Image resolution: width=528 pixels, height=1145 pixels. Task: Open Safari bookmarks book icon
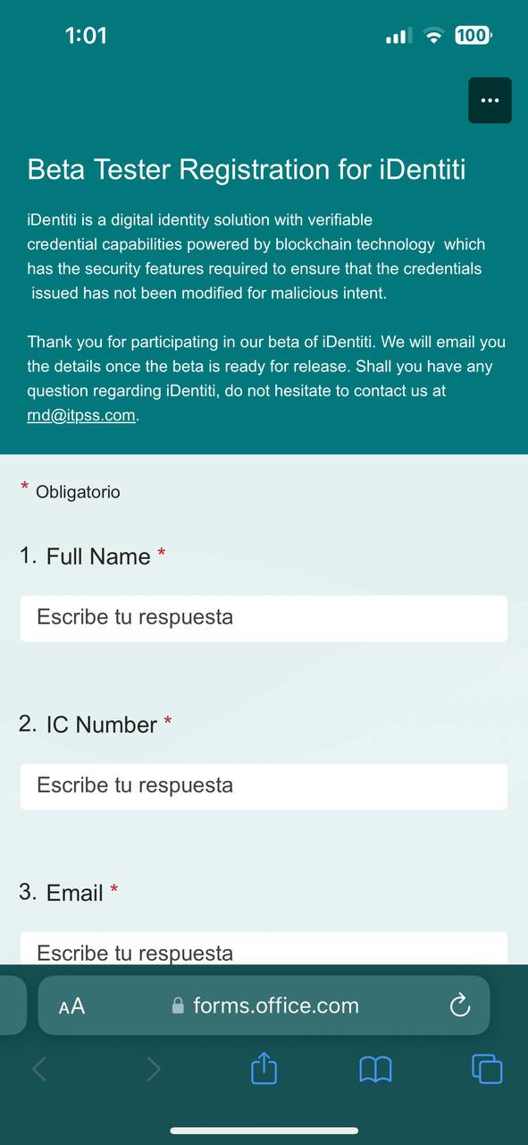pyautogui.click(x=375, y=1069)
